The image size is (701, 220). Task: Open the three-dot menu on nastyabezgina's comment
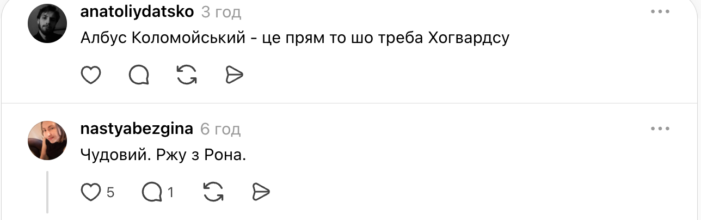coord(660,129)
